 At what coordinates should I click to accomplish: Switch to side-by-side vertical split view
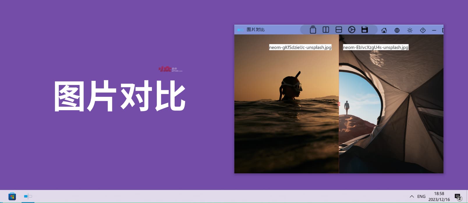point(326,30)
